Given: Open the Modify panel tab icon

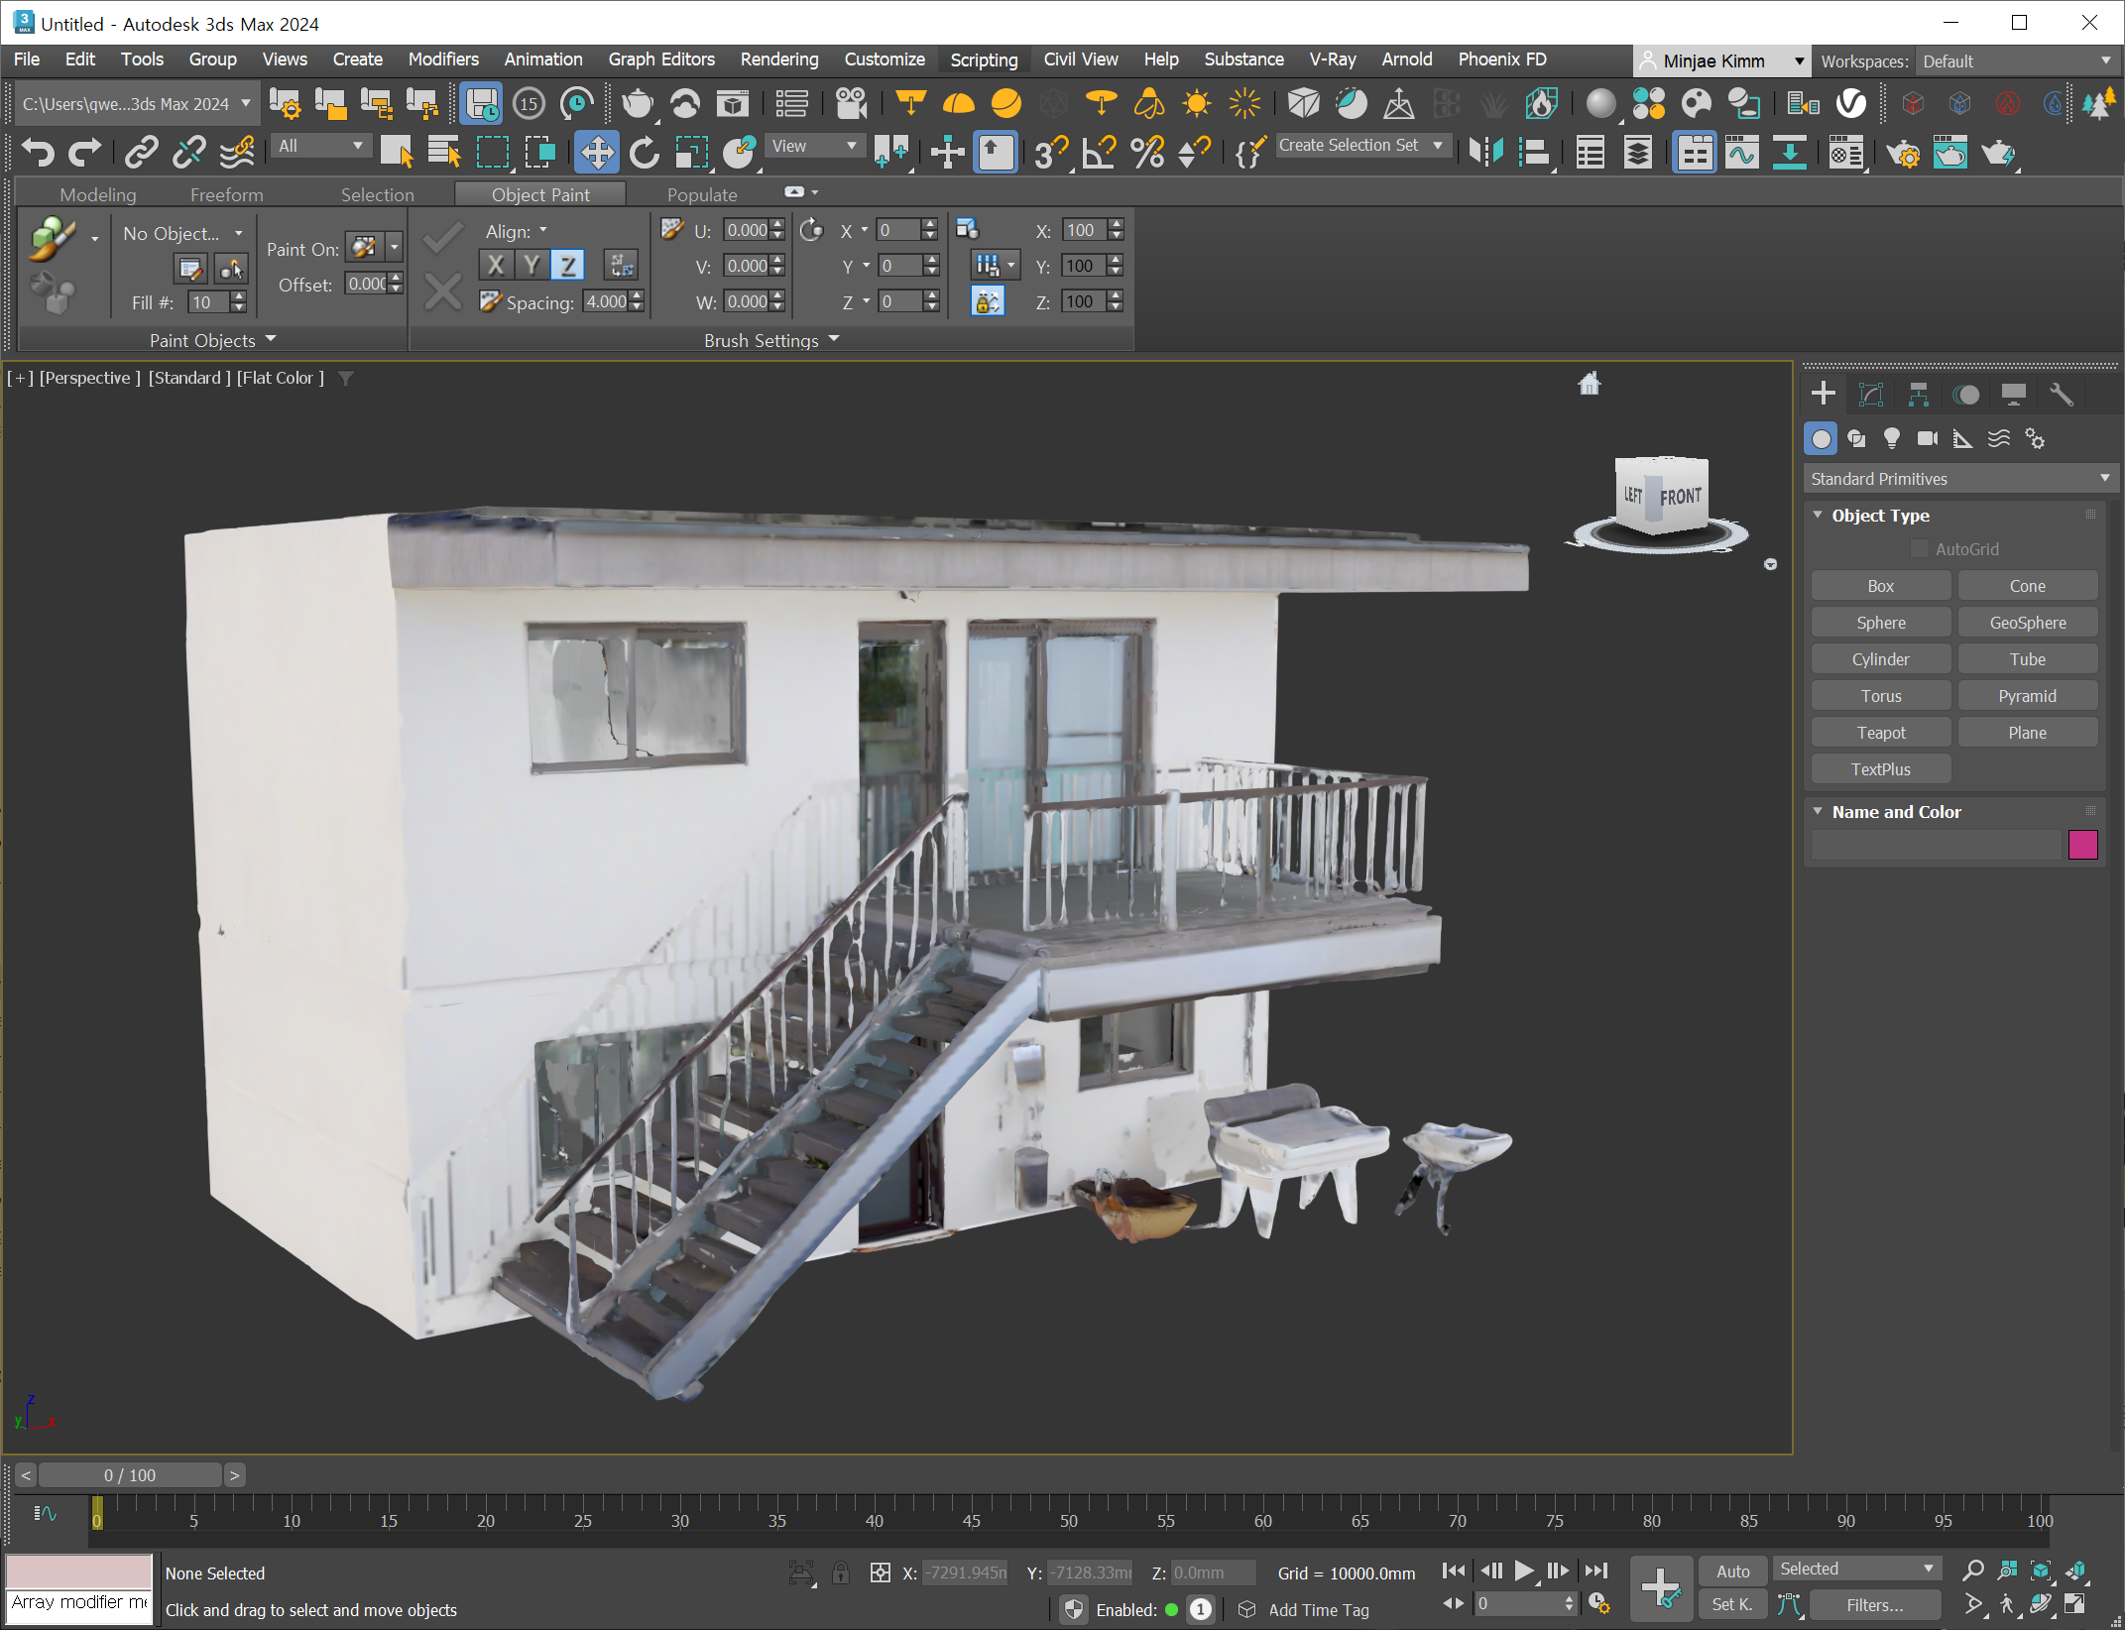Looking at the screenshot, I should pyautogui.click(x=1870, y=395).
